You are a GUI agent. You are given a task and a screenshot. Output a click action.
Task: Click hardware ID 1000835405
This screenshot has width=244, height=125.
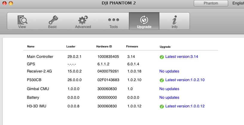pos(108,57)
